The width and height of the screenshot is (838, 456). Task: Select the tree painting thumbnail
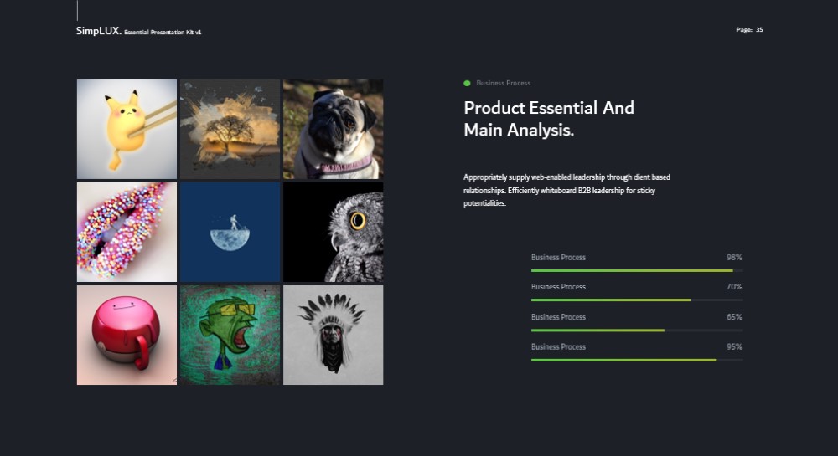click(x=230, y=129)
